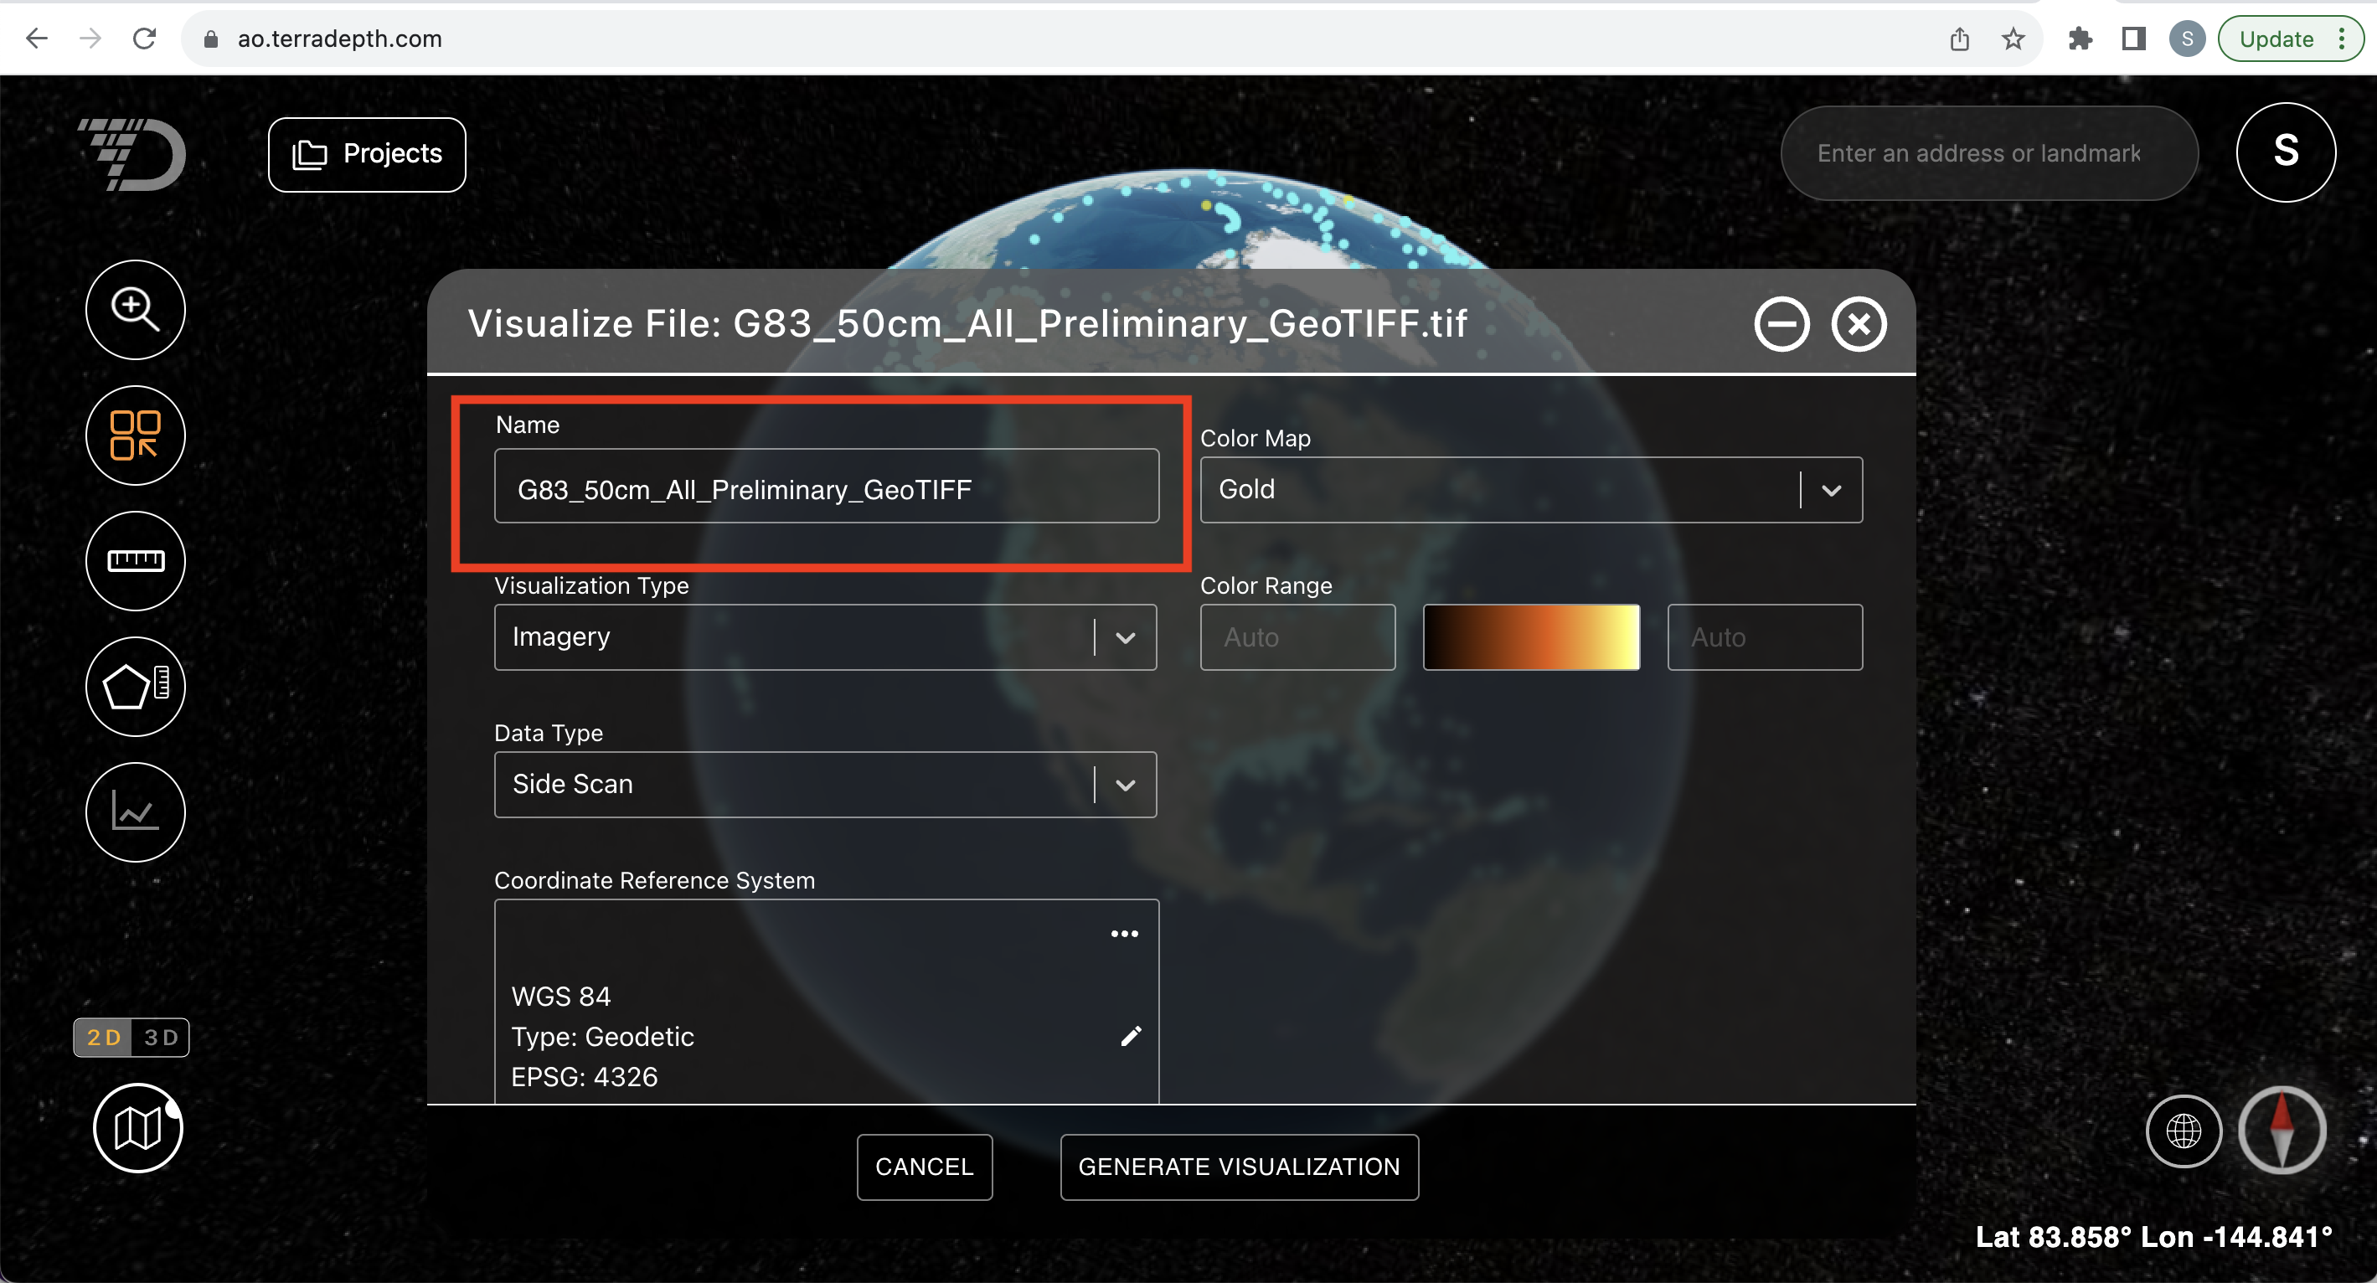The image size is (2377, 1283).
Task: Focus the Name input field
Action: (827, 486)
